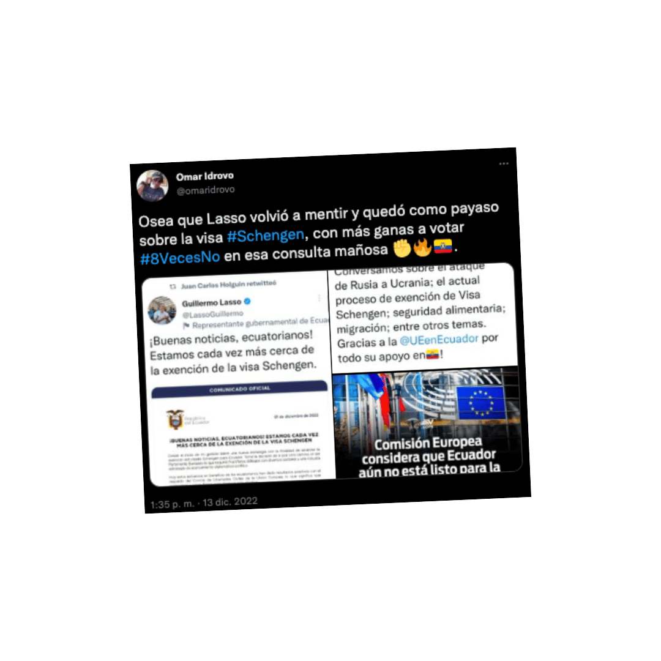
Task: Open the Comisión Europea news image
Action: pos(427,422)
